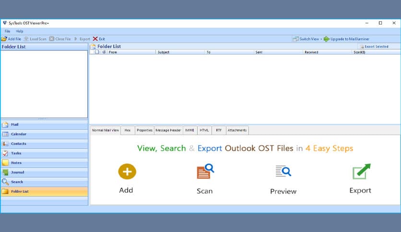Click the Upgrade to MailXaminer green icon
The image size is (401, 232).
(327, 39)
